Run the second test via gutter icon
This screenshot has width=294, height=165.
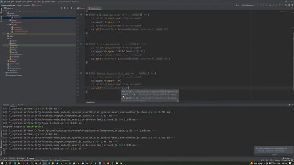[81, 44]
